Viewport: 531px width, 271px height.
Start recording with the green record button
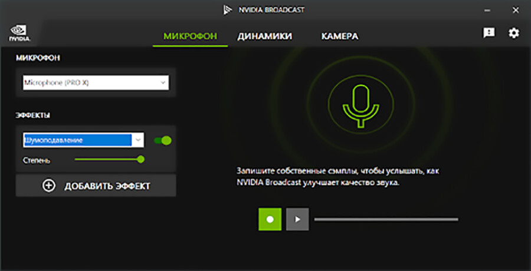click(270, 219)
